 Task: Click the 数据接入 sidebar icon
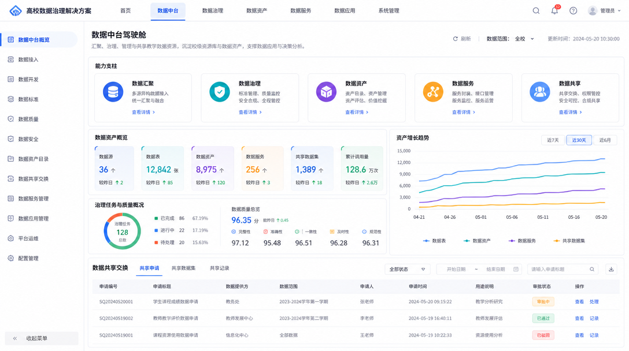tap(11, 59)
